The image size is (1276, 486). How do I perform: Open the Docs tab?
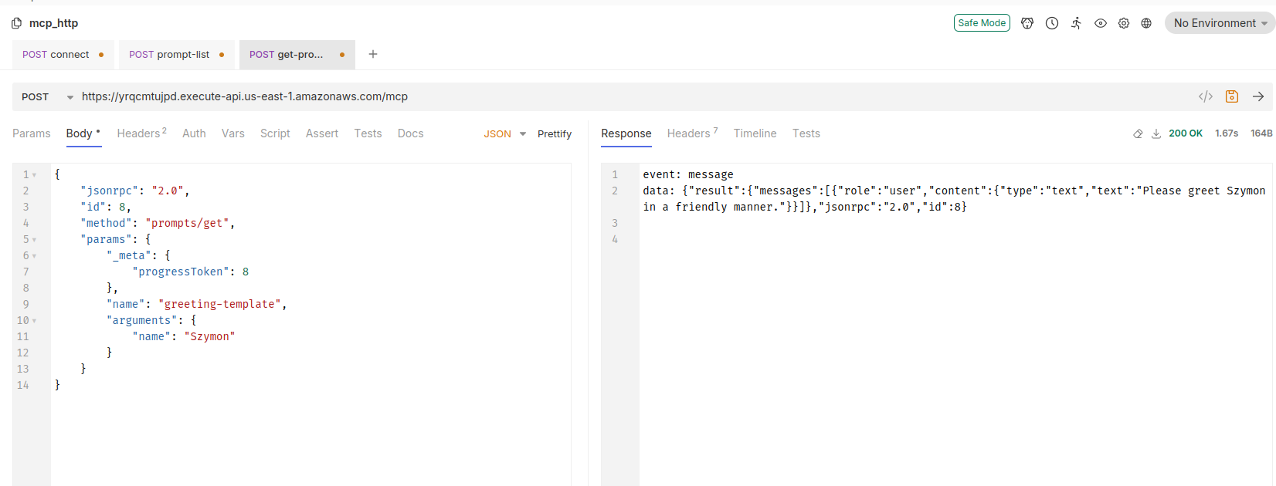click(410, 133)
